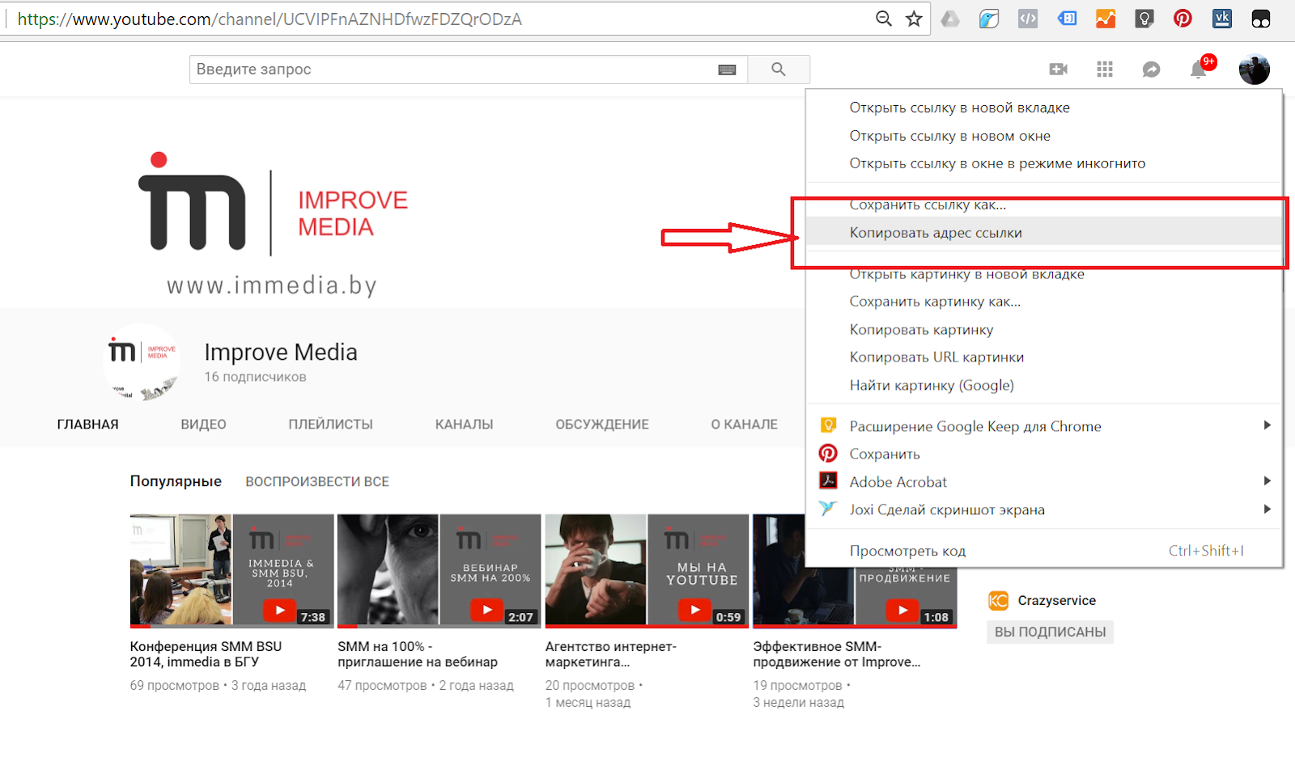Image resolution: width=1295 pixels, height=778 pixels.
Task: Click the Crazyservice channel icon
Action: (998, 600)
